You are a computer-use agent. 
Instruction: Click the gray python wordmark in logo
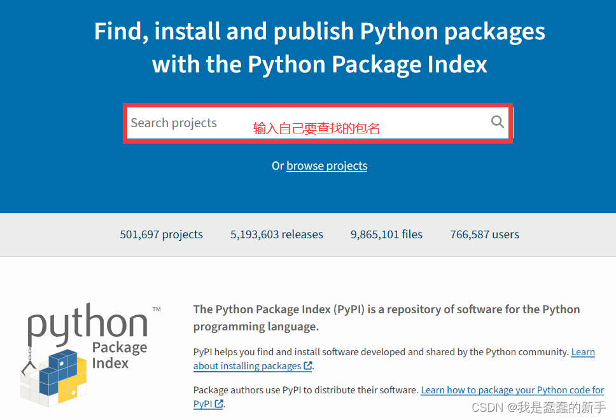(x=87, y=324)
